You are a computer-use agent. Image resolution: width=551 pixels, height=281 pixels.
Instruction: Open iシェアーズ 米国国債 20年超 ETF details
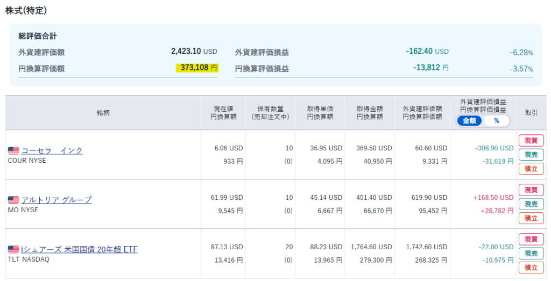pos(79,249)
